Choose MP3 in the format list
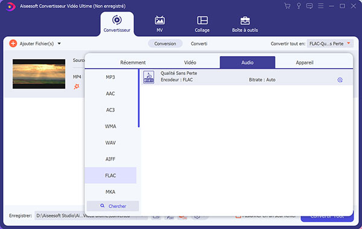Viewport: 362px width, 229px height. pos(110,77)
